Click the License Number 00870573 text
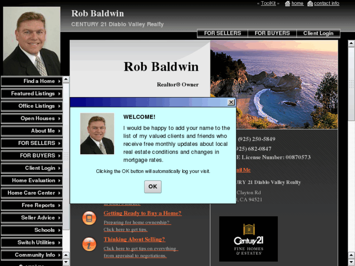355x266 pixels. click(273, 157)
